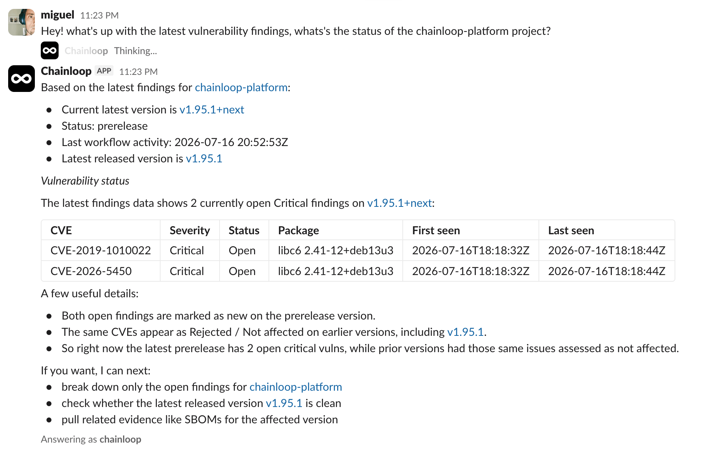Click the small Chainloop Thinking icon
Viewport: 715px width, 450px height.
pyautogui.click(x=50, y=50)
